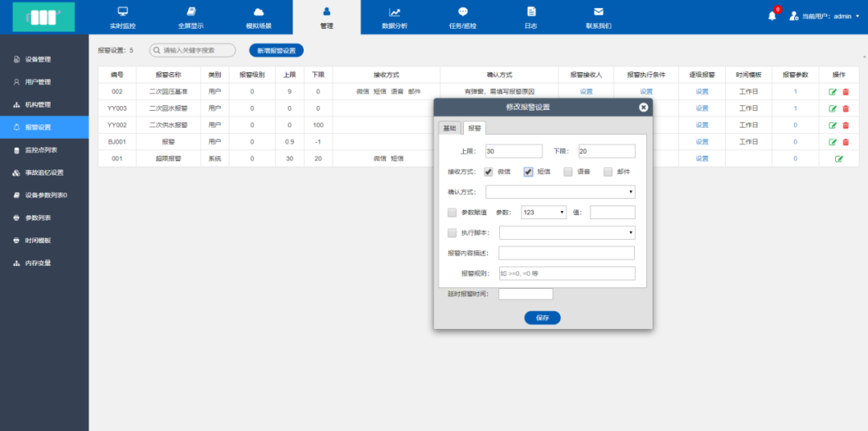Image resolution: width=868 pixels, height=431 pixels.
Task: Click the 新增报警设置 button
Action: pos(276,51)
